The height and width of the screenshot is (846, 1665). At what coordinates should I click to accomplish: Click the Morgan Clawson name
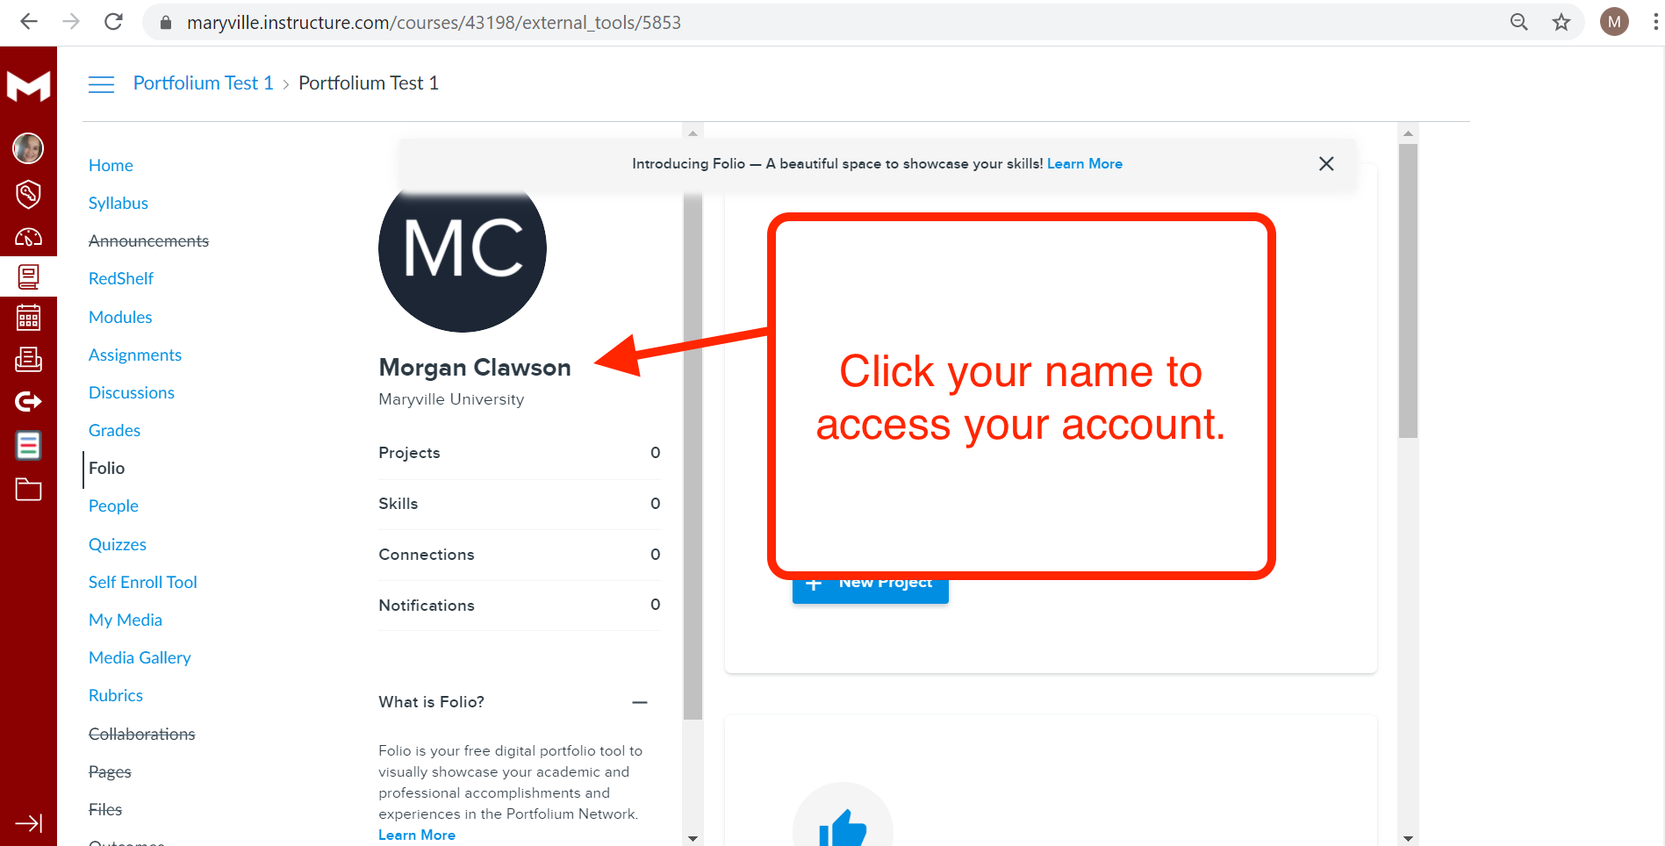(475, 368)
